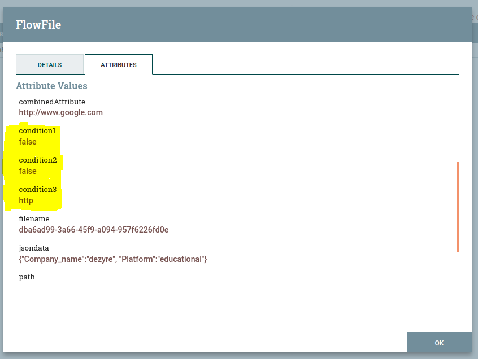Click the false value under condition1
Viewport: 478px width, 359px height.
point(28,142)
